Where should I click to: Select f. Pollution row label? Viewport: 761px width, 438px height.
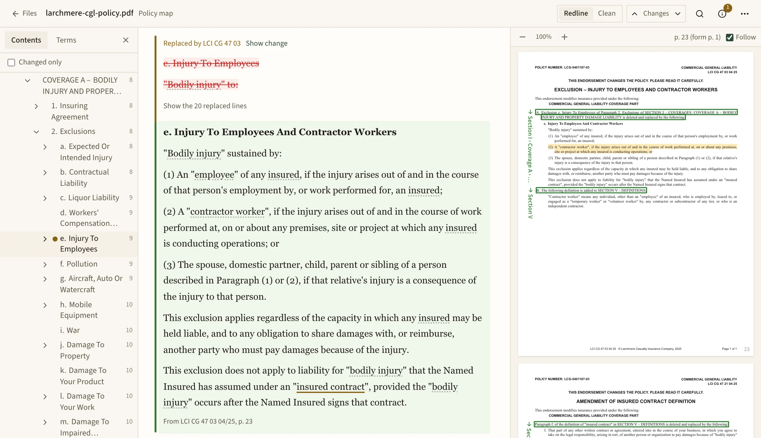tap(79, 264)
